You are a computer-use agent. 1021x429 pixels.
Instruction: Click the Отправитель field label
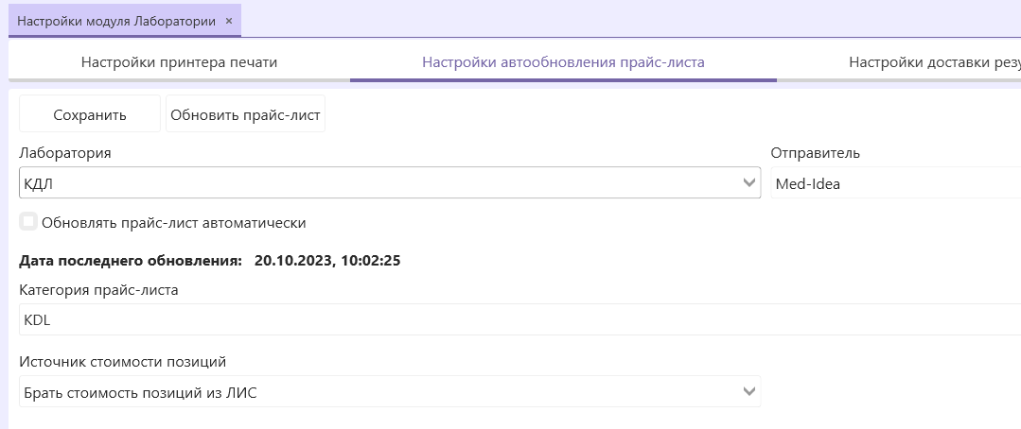pyautogui.click(x=815, y=153)
